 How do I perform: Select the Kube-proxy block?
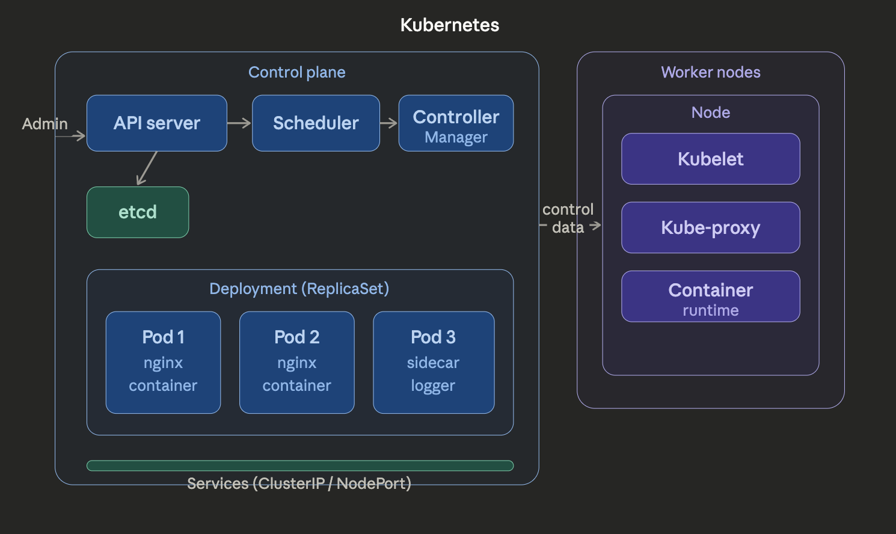710,227
